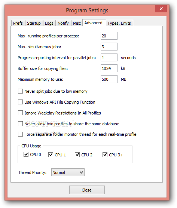This screenshot has height=208, width=177.
Task: Switch to Types, Limits tab
Action: pos(119,23)
